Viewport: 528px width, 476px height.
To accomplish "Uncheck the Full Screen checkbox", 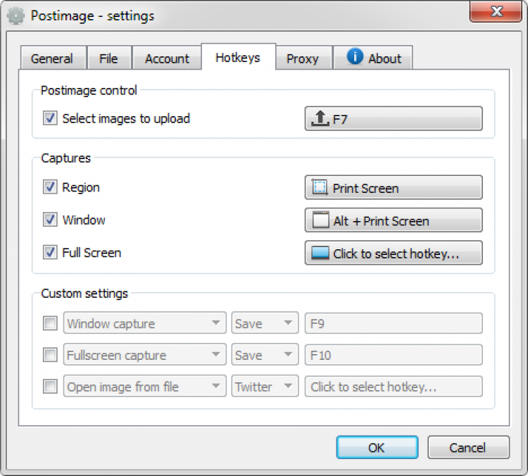I will click(50, 252).
